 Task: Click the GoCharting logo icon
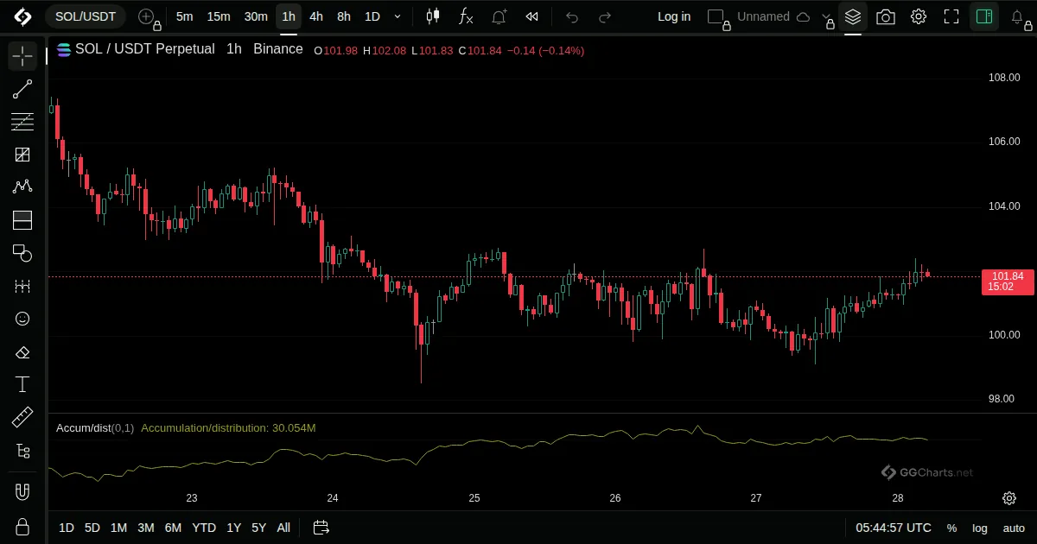point(22,16)
